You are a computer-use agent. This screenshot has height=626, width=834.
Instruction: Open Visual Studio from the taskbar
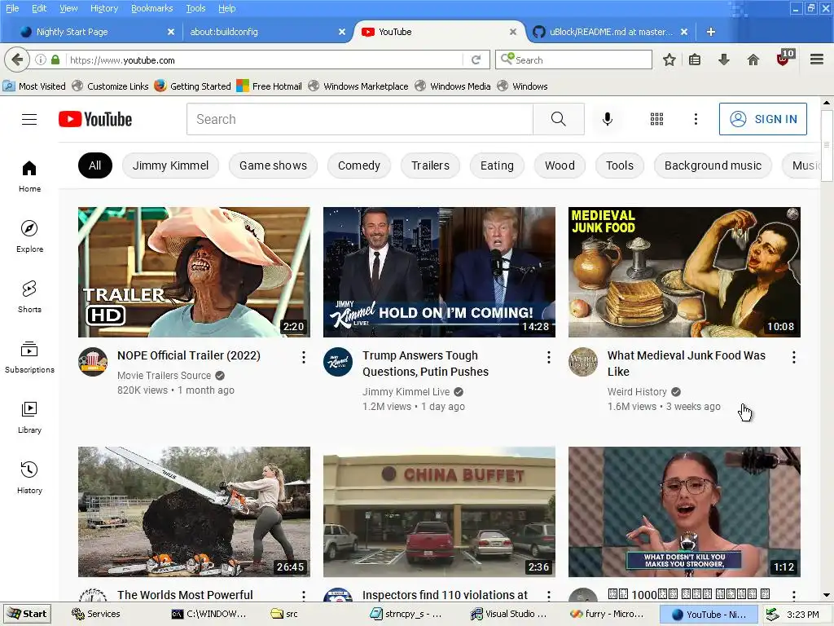point(509,614)
